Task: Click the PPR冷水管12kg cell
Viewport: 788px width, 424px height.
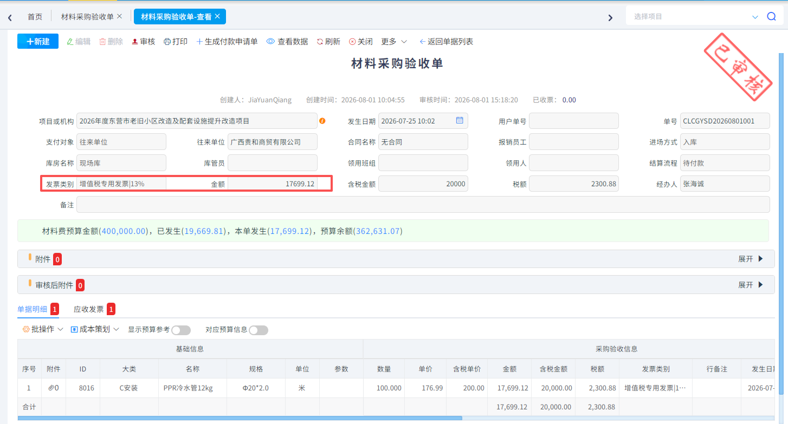Action: coord(192,388)
